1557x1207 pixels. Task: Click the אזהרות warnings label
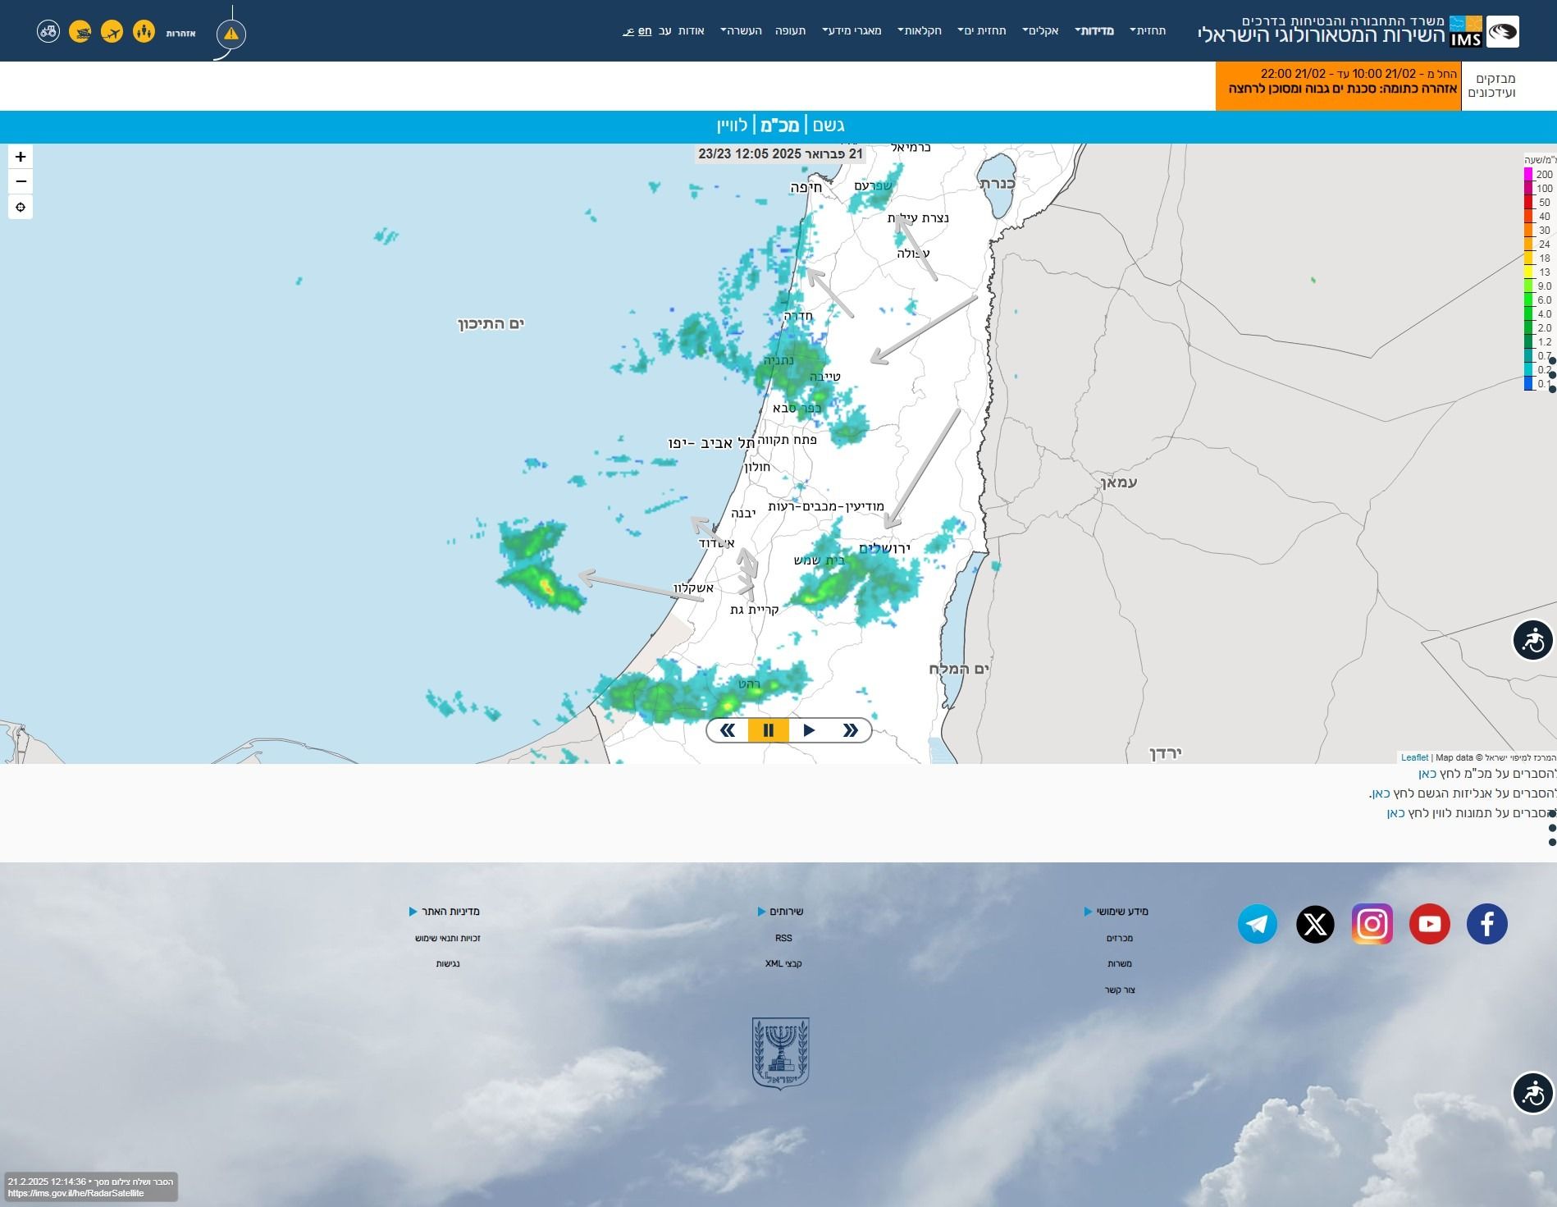click(x=180, y=34)
